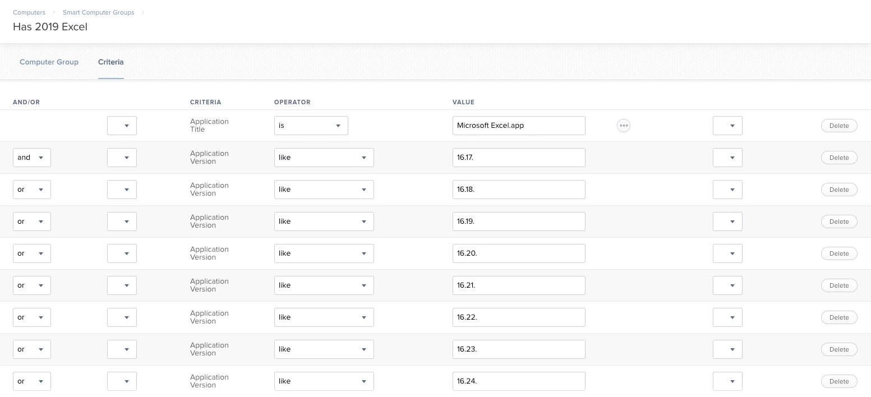
Task: Delete the 16.18. criteria row
Action: (839, 190)
